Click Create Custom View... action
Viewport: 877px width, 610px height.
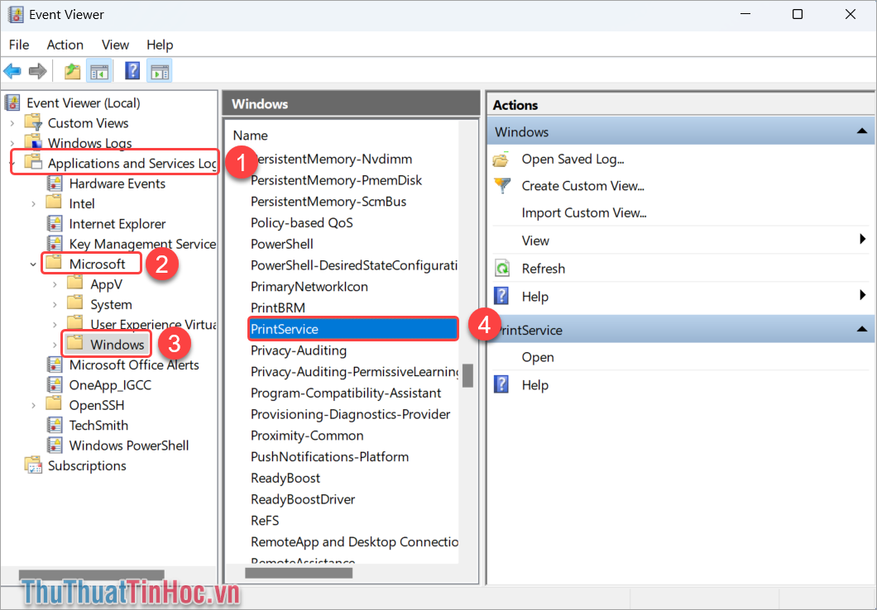click(582, 186)
